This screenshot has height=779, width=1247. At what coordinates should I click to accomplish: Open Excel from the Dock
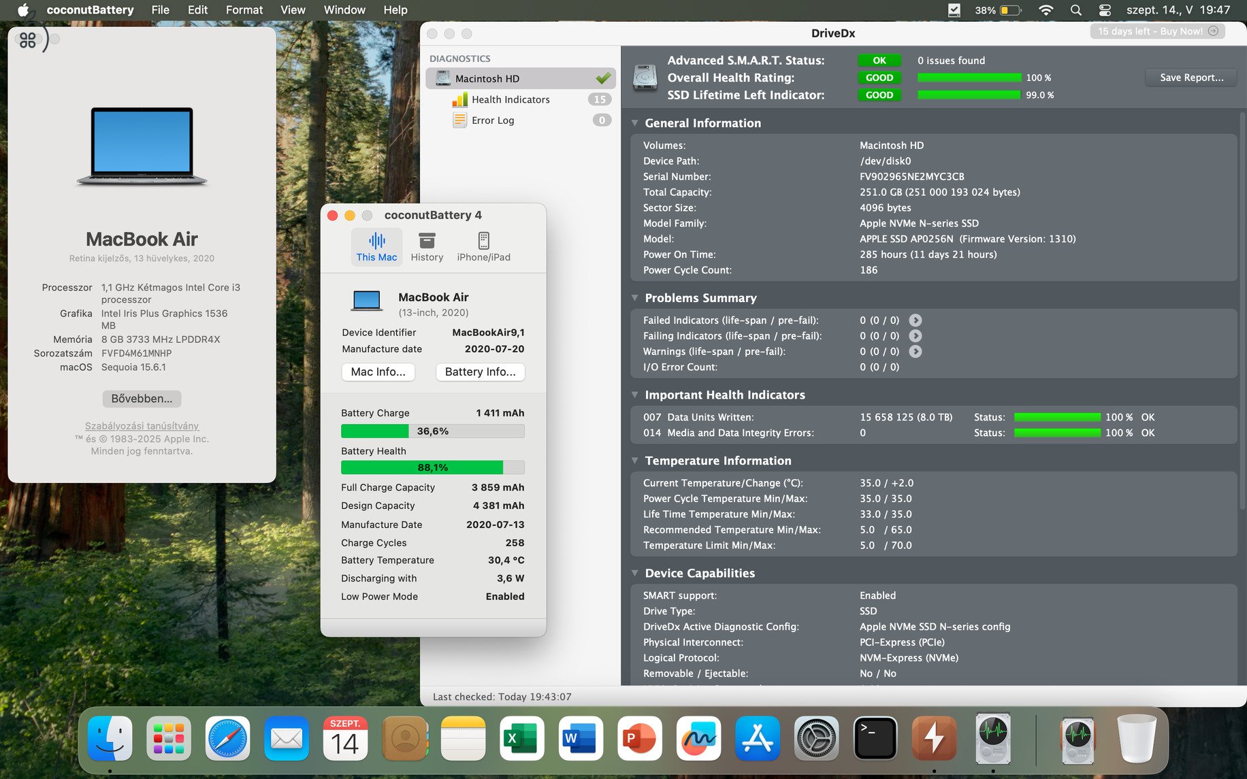pyautogui.click(x=522, y=739)
